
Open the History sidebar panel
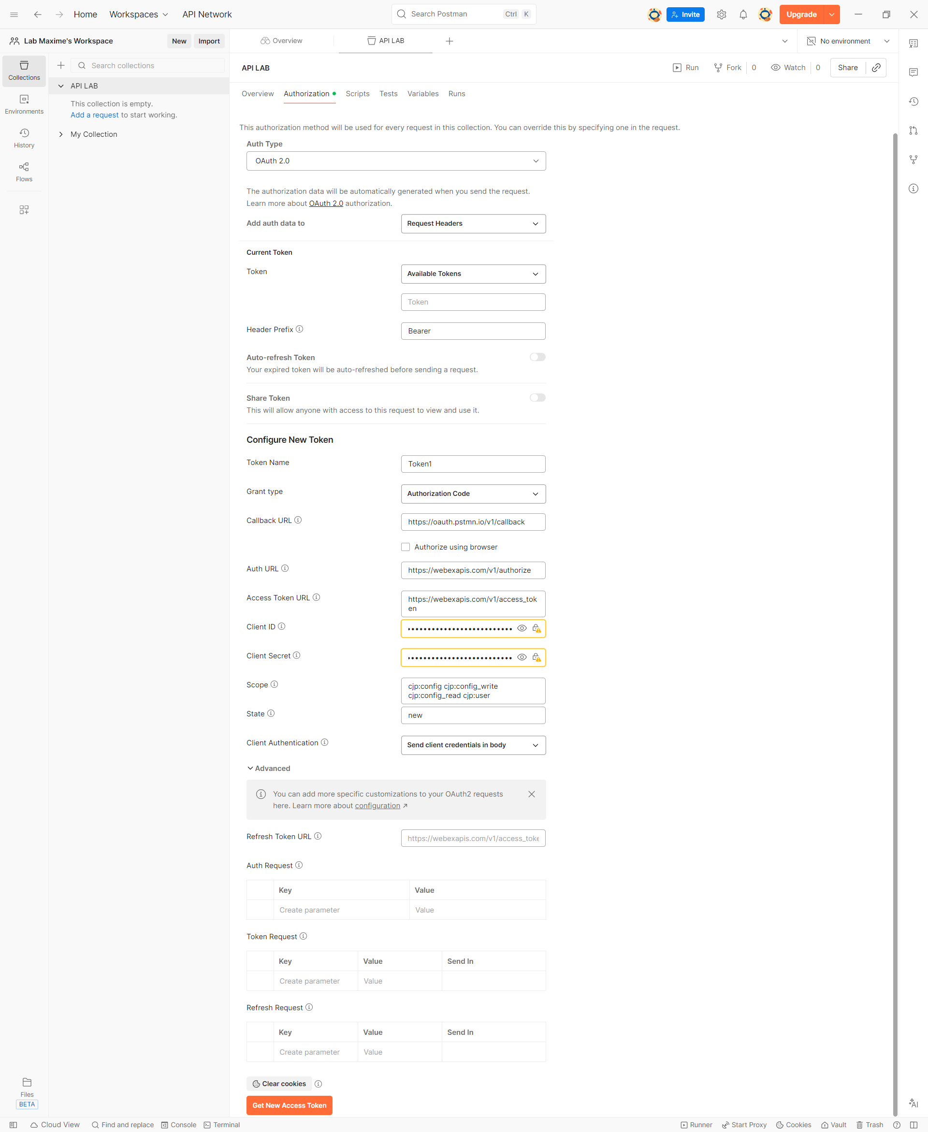24,138
